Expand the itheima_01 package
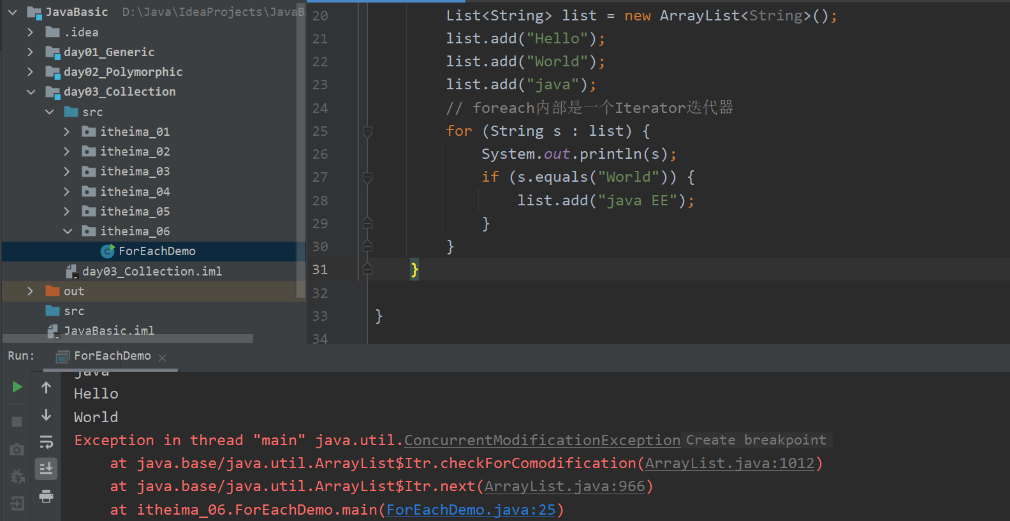The width and height of the screenshot is (1010, 521). (x=67, y=131)
